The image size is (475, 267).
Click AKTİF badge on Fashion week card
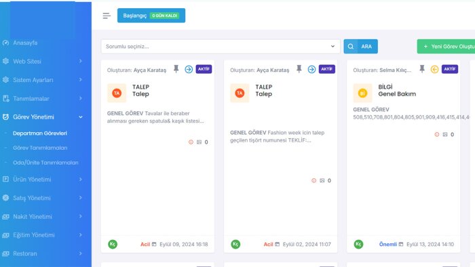tap(326, 69)
